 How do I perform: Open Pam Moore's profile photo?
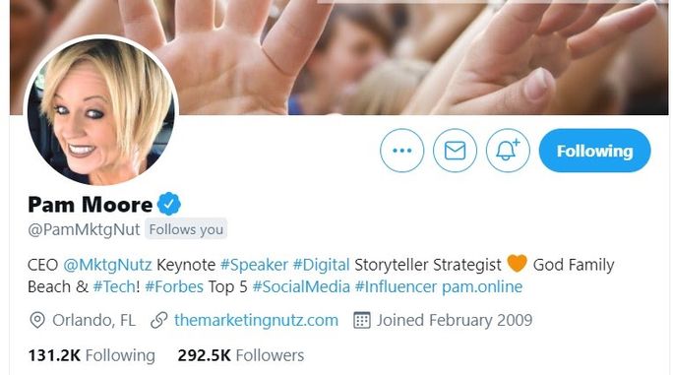(101, 111)
